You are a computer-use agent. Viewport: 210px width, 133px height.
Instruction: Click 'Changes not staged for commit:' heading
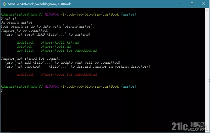point(30,59)
